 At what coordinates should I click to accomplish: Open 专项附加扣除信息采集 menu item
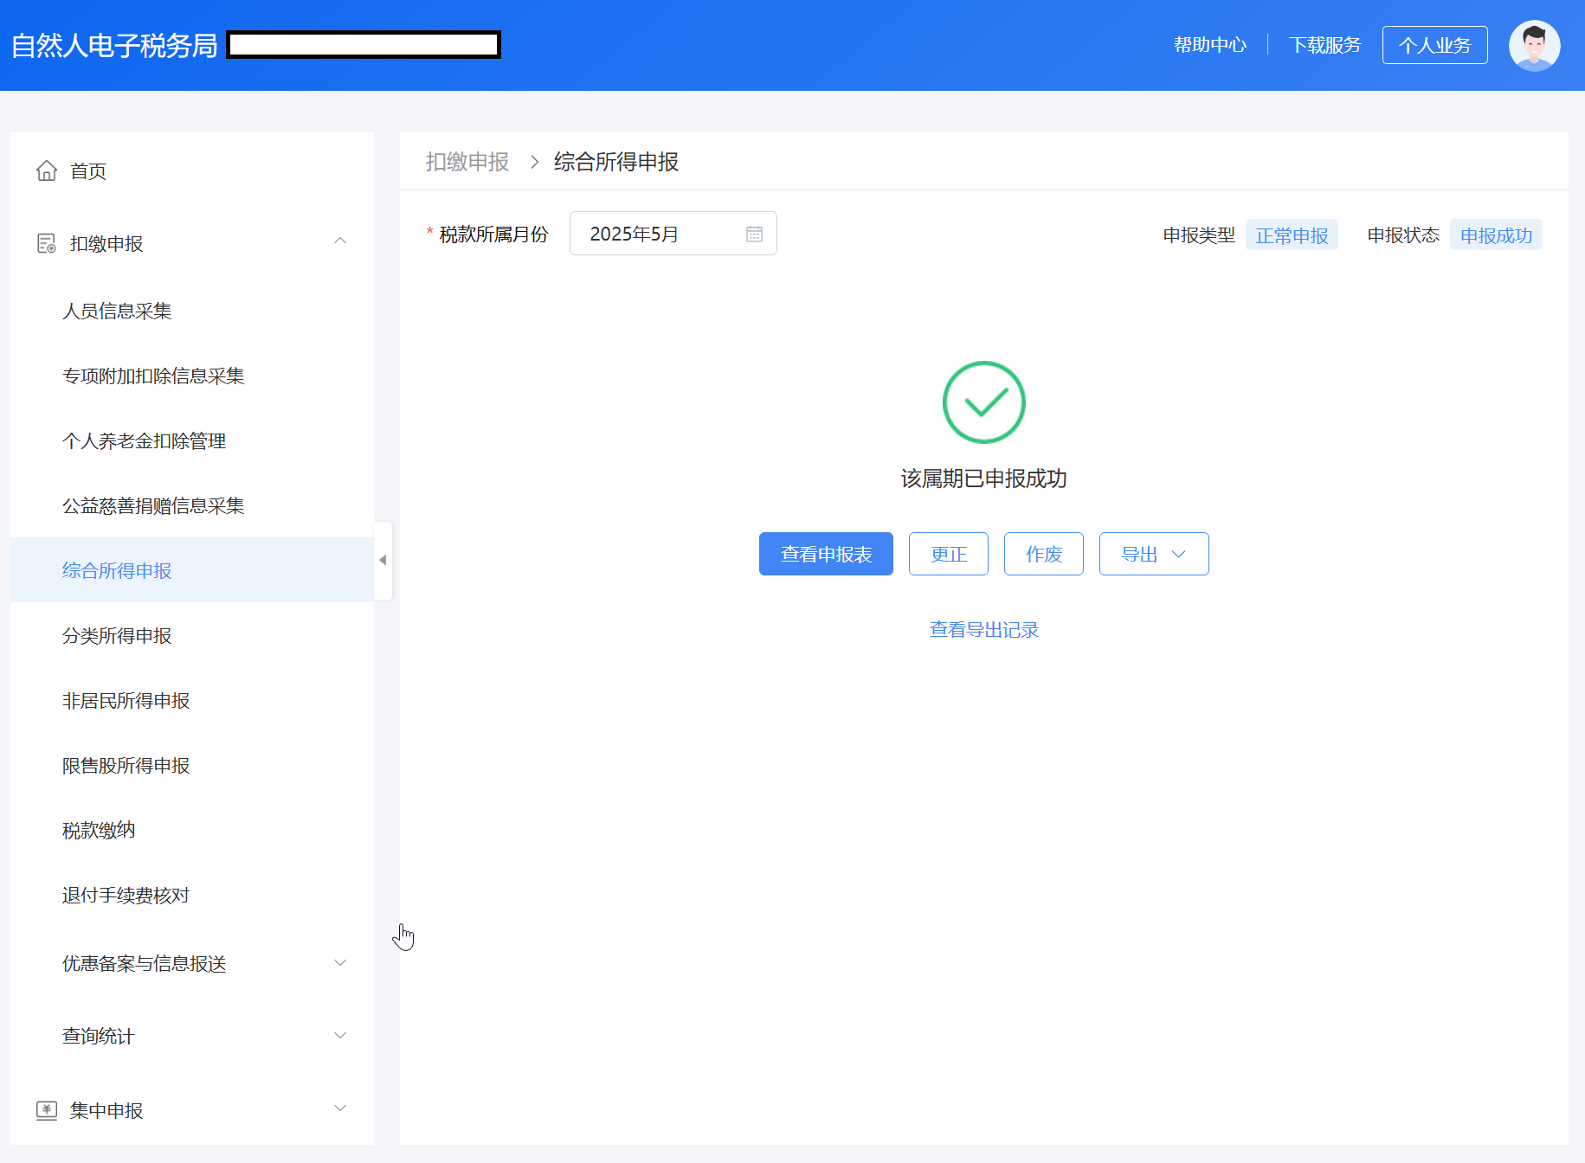point(153,376)
